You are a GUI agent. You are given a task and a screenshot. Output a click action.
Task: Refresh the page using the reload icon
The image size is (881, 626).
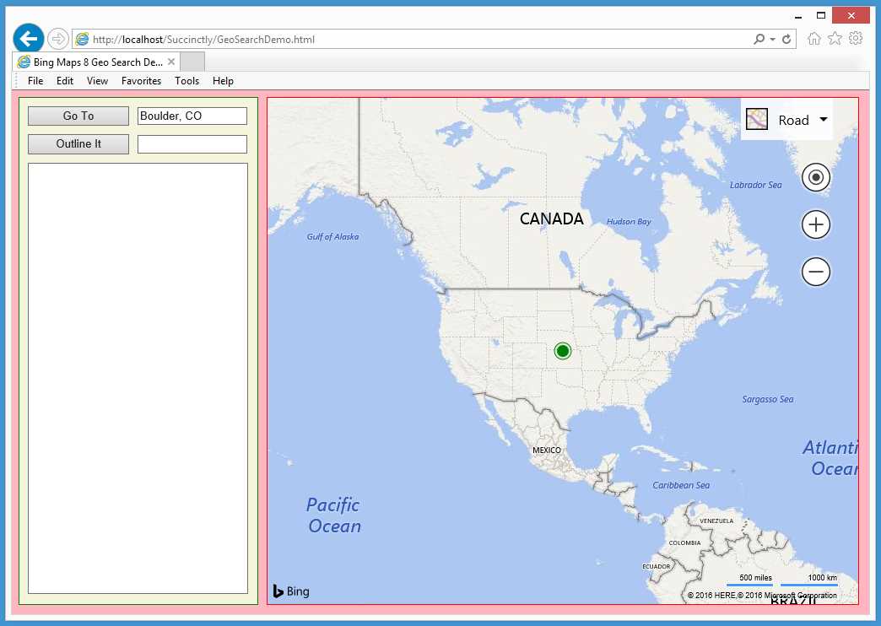788,39
